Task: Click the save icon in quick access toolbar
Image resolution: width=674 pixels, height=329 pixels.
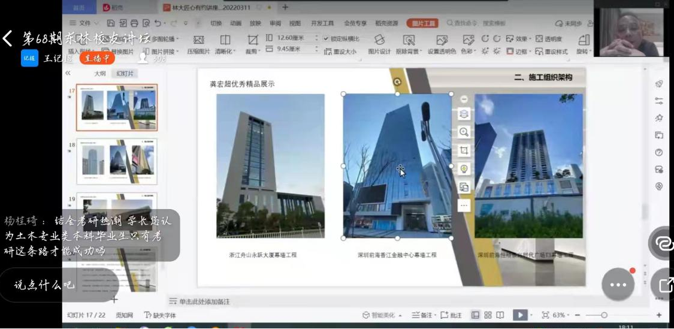Action: 111,23
